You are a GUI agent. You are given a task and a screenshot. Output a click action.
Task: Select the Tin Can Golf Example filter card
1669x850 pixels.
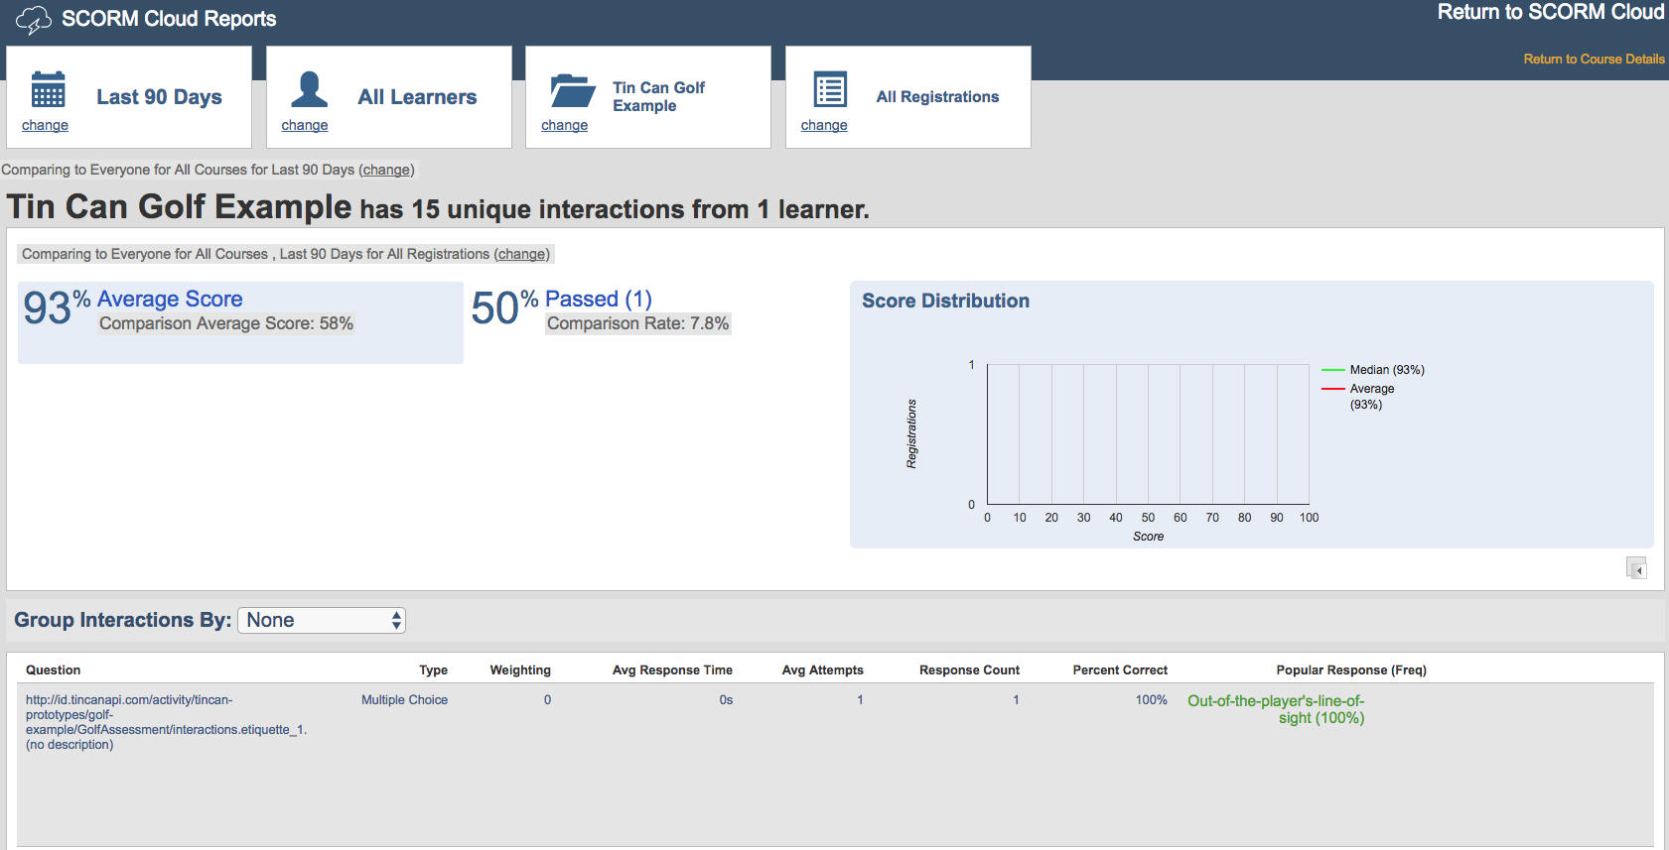click(x=648, y=97)
